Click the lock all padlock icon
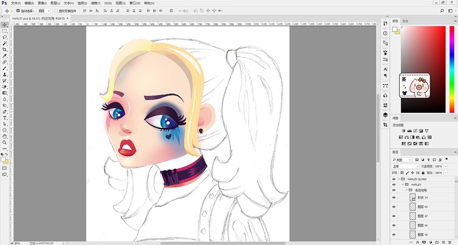This screenshot has height=245, width=458. pyautogui.click(x=423, y=173)
